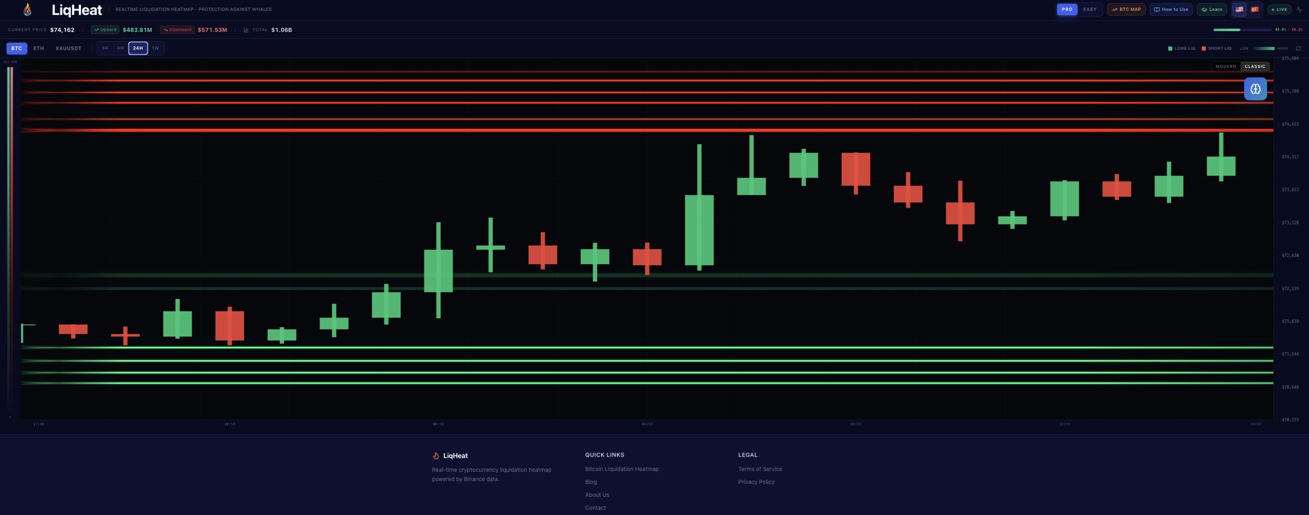Click the long/short ratio progress bar
Image resolution: width=1309 pixels, height=515 pixels.
point(1242,30)
